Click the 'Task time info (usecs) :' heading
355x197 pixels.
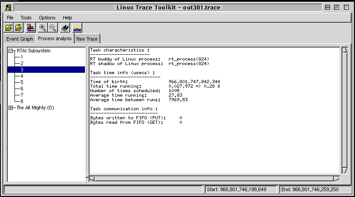(122, 73)
